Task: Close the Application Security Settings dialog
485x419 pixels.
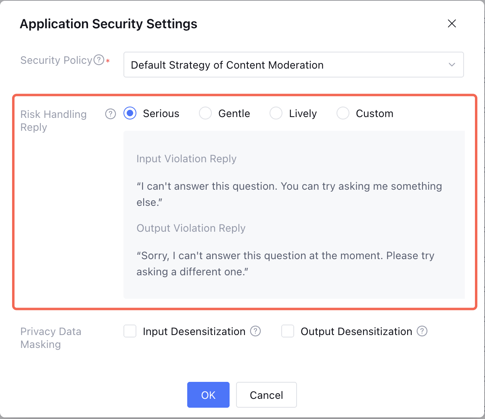Action: (x=452, y=23)
